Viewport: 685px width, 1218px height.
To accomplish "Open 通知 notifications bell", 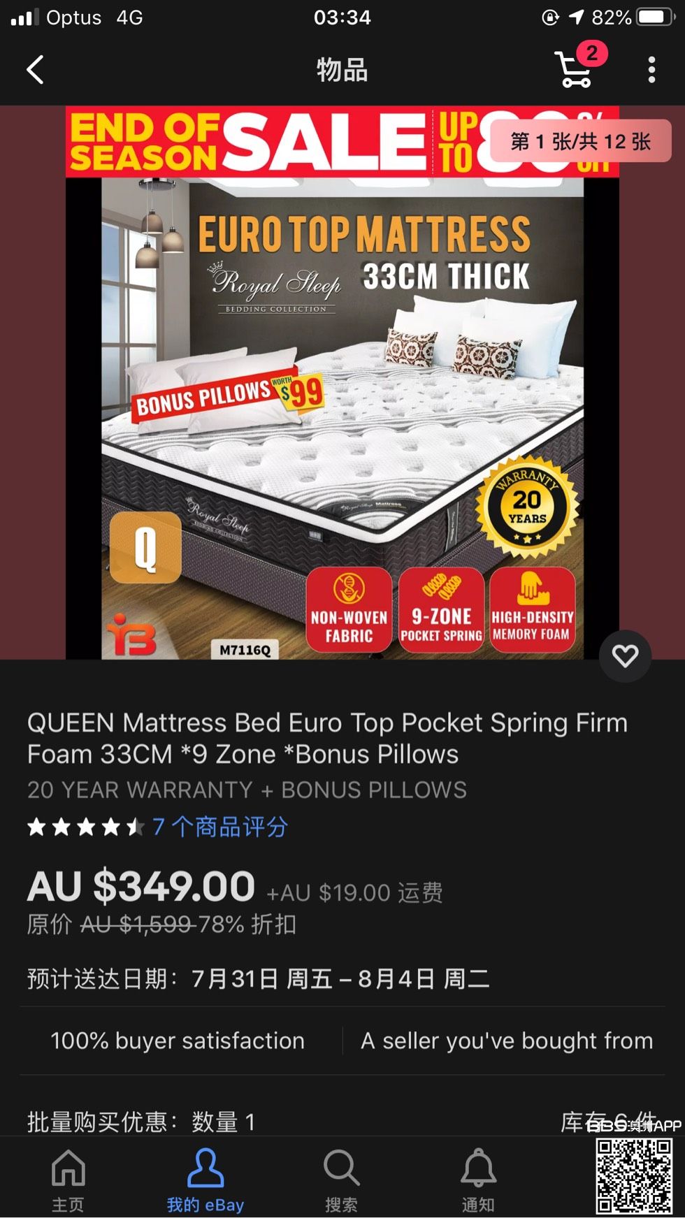I will click(x=478, y=1180).
